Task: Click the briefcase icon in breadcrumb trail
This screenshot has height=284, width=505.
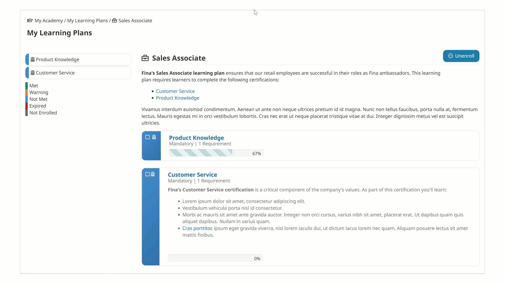Action: pyautogui.click(x=114, y=20)
